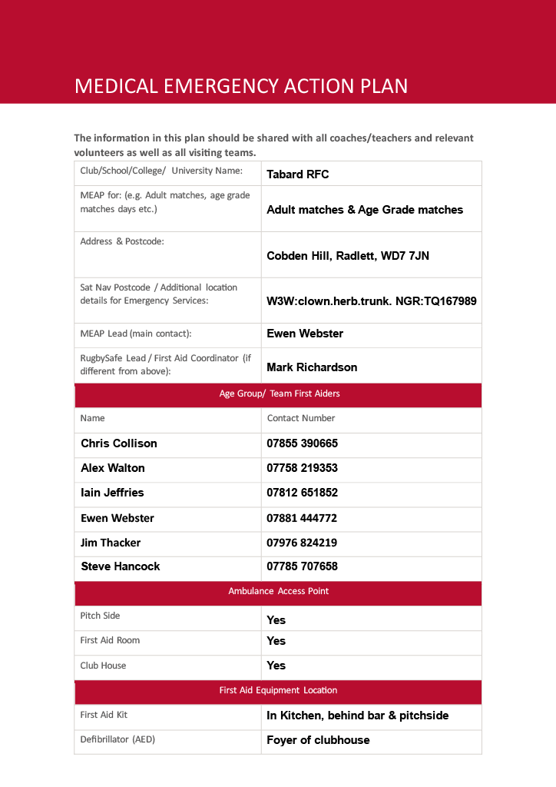Select contact number 07812 651852
Image resolution: width=556 pixels, height=787 pixels.
pyautogui.click(x=371, y=494)
